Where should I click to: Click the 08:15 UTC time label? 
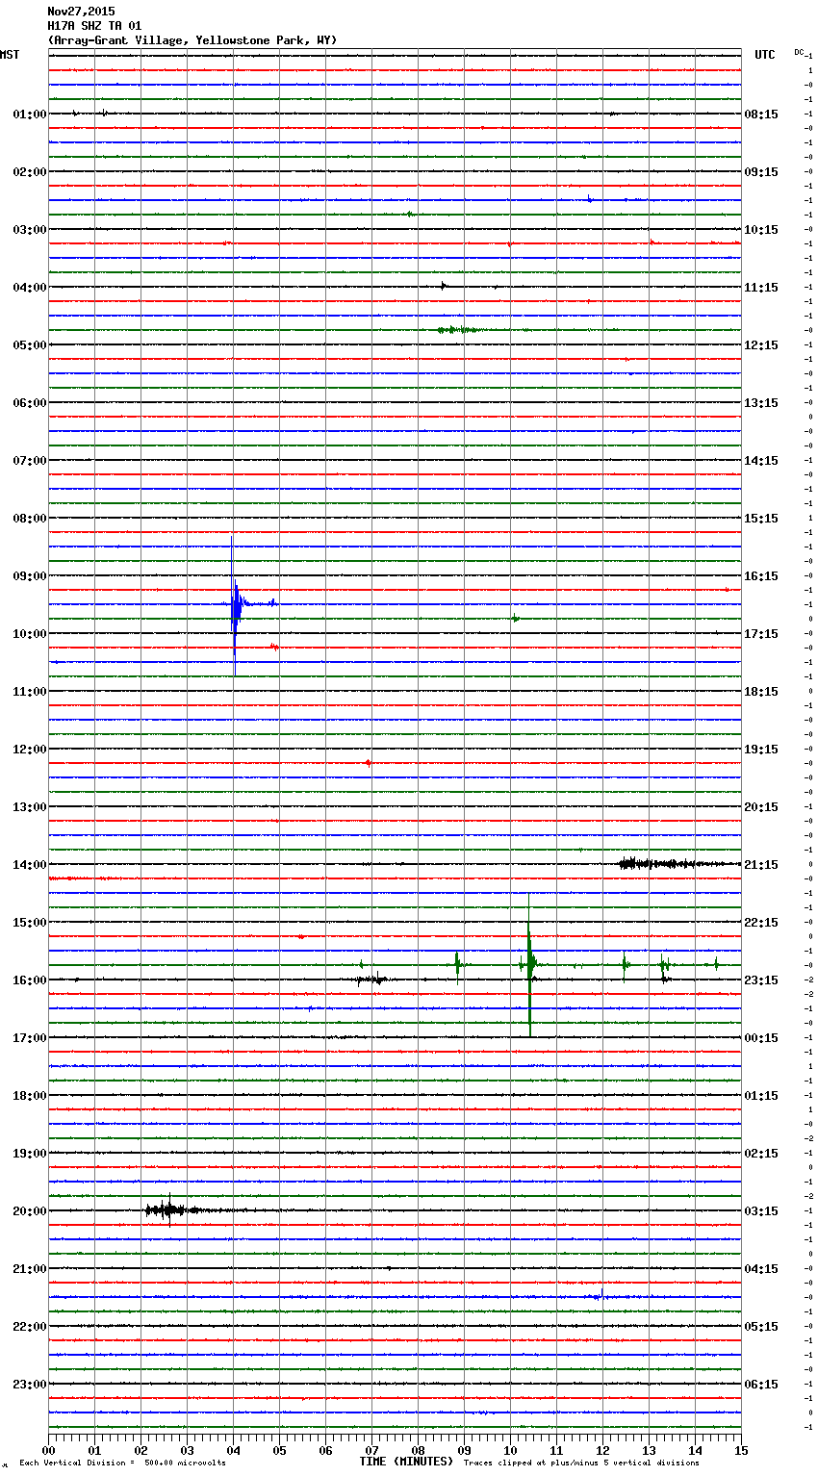761,115
